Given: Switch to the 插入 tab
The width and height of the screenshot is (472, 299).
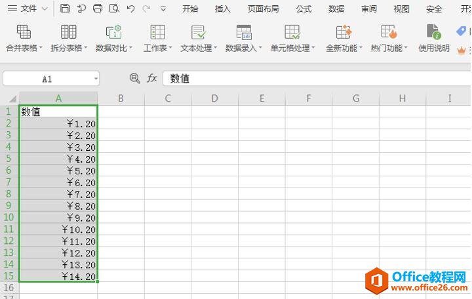Looking at the screenshot, I should [223, 9].
